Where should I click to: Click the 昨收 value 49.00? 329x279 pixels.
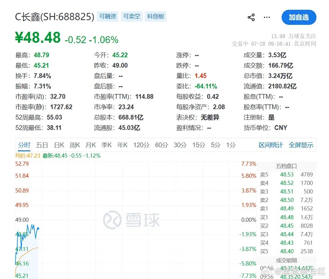coord(120,65)
